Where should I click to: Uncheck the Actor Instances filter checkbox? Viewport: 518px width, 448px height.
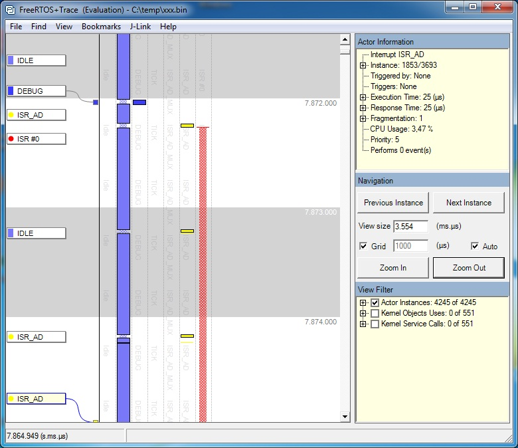tap(375, 302)
